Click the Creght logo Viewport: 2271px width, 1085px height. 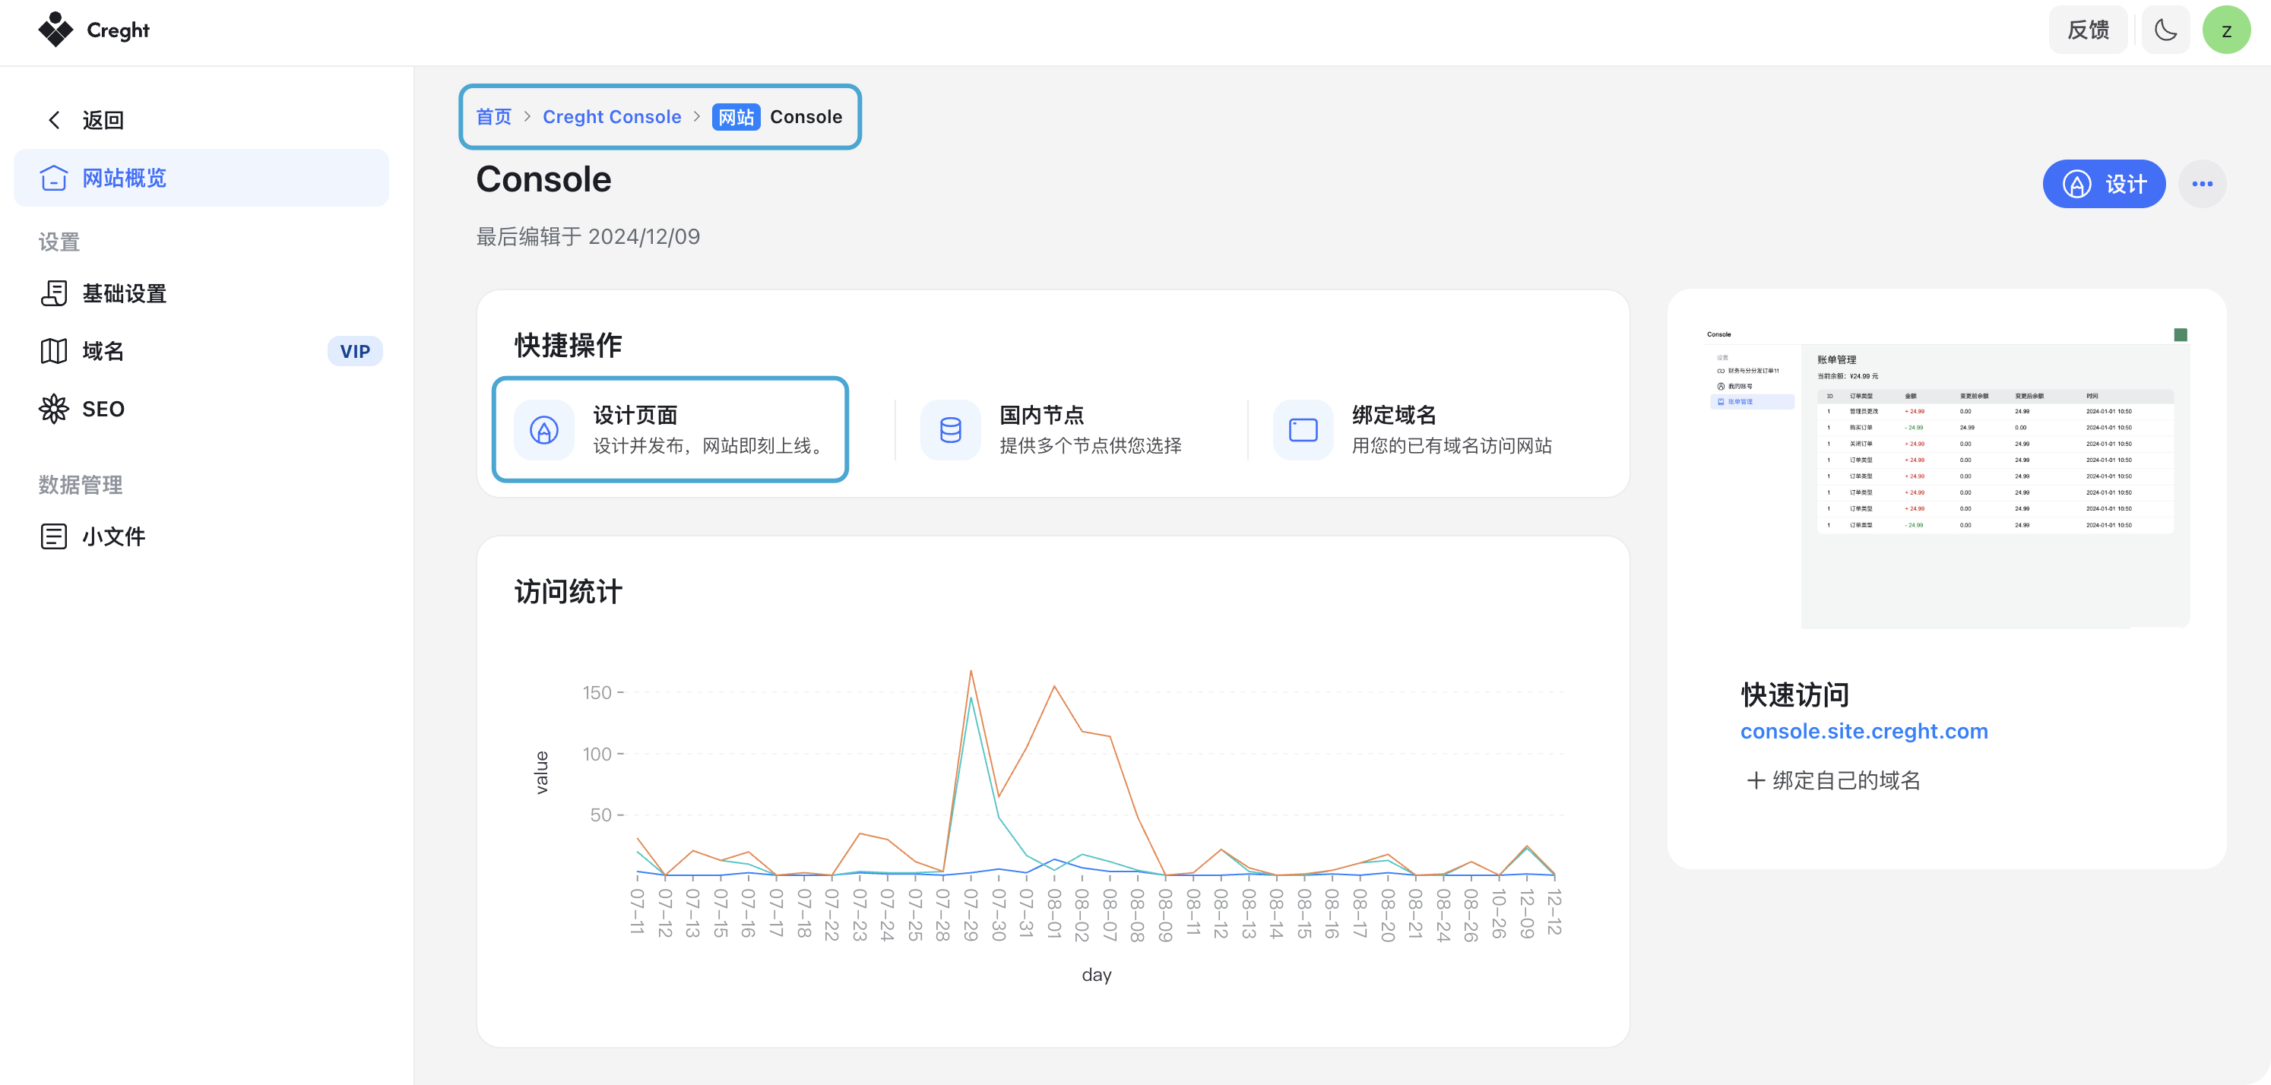(94, 30)
